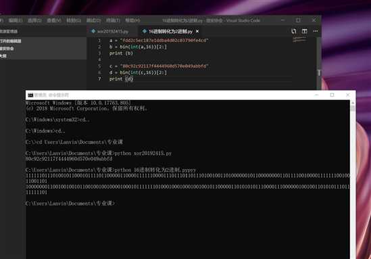This screenshot has height=259, width=371.
Task: Click line 3 print (b)
Action: point(121,53)
